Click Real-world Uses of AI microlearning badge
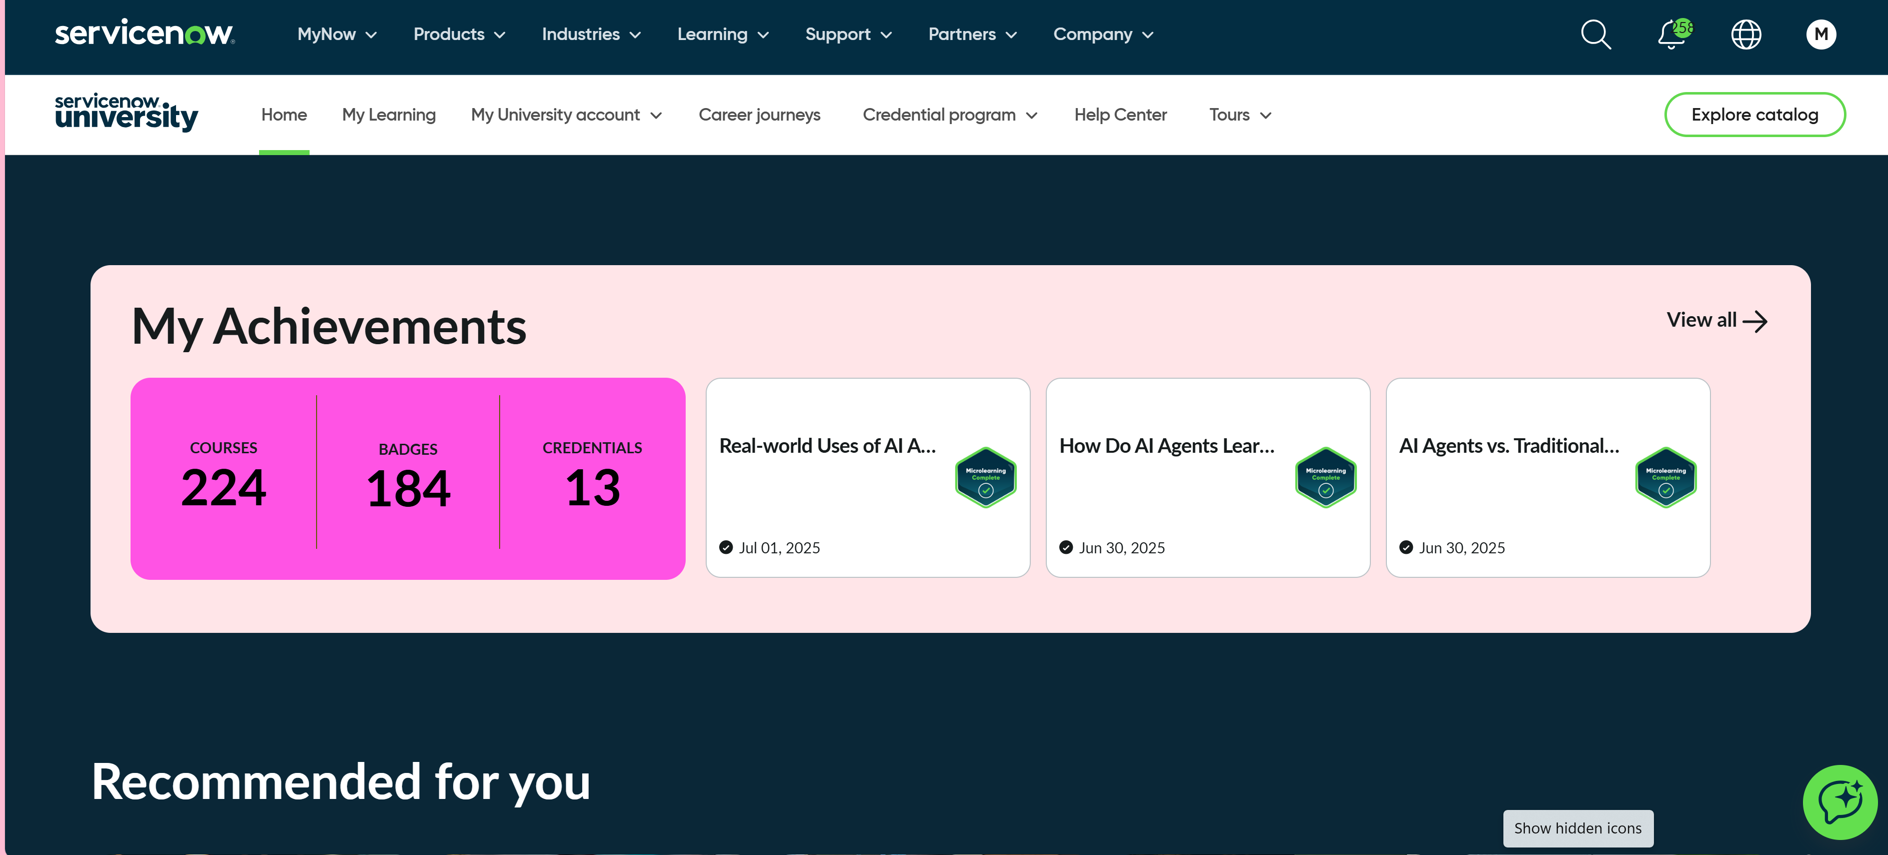The image size is (1888, 855). 985,477
